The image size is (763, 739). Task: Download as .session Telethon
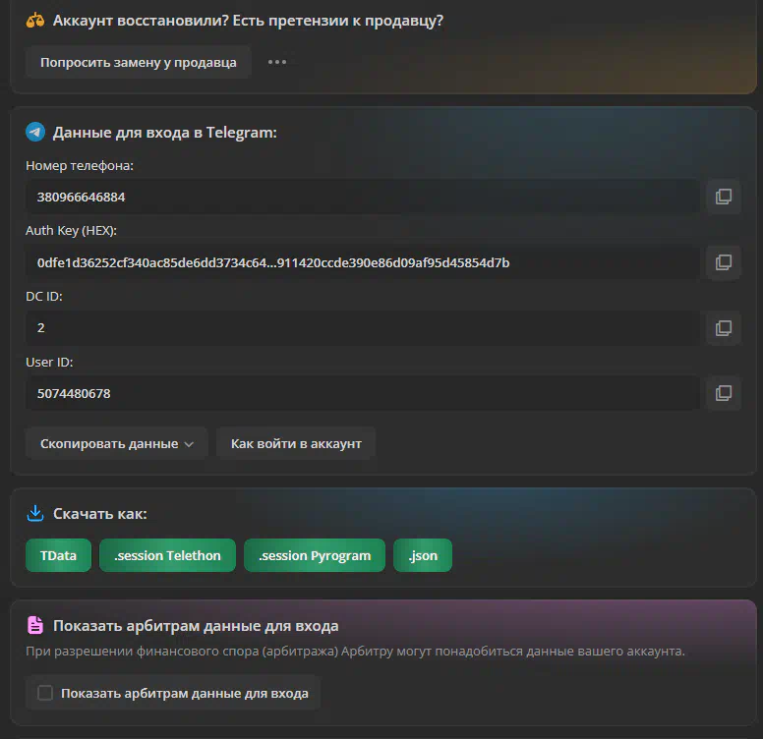click(x=167, y=555)
